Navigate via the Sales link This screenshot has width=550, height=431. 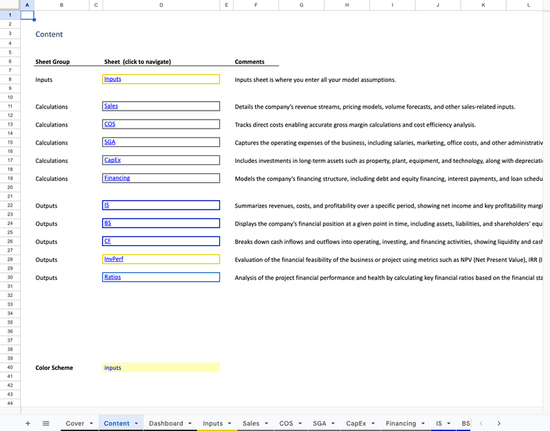click(x=111, y=107)
